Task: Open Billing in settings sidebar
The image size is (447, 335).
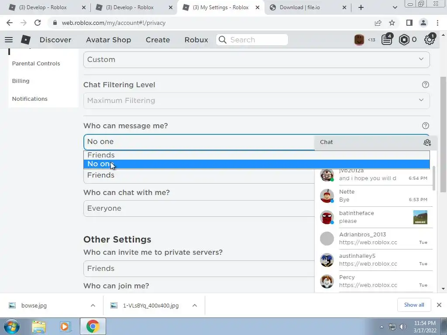Action: click(21, 81)
